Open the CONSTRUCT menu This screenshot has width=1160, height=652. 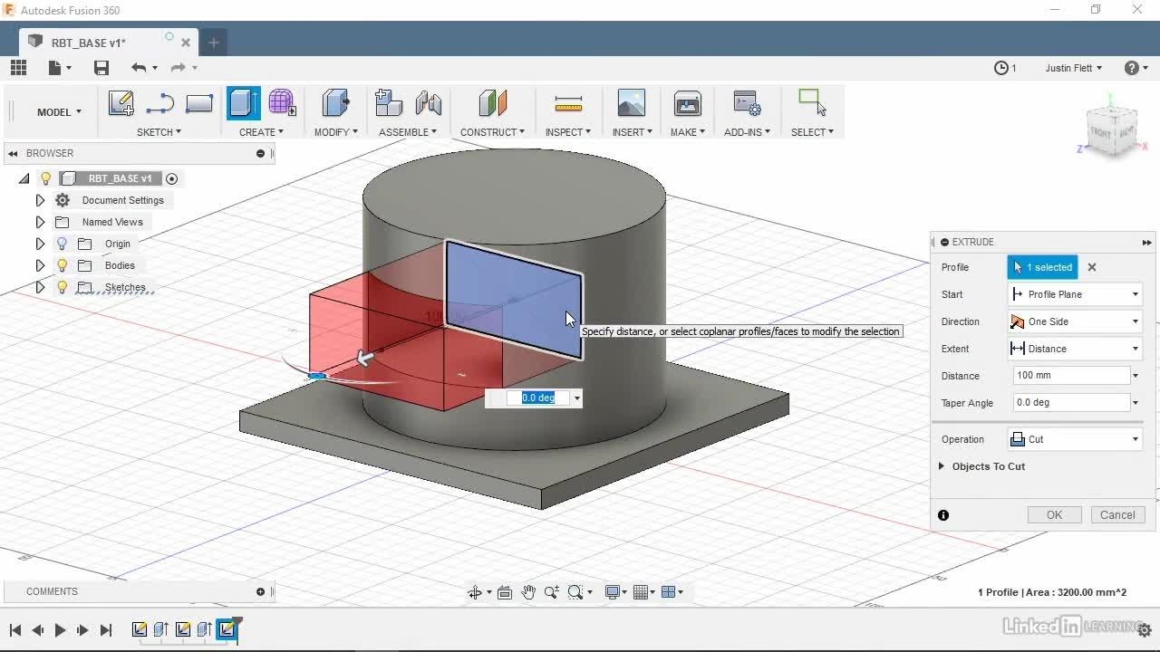[492, 132]
